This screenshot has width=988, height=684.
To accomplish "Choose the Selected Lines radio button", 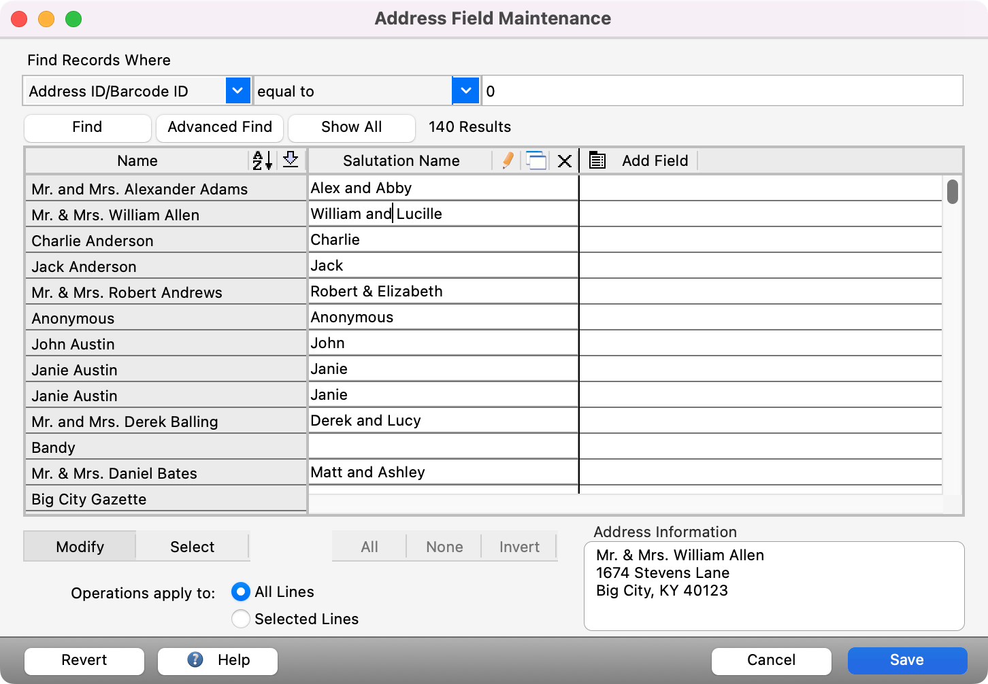I will 240,619.
